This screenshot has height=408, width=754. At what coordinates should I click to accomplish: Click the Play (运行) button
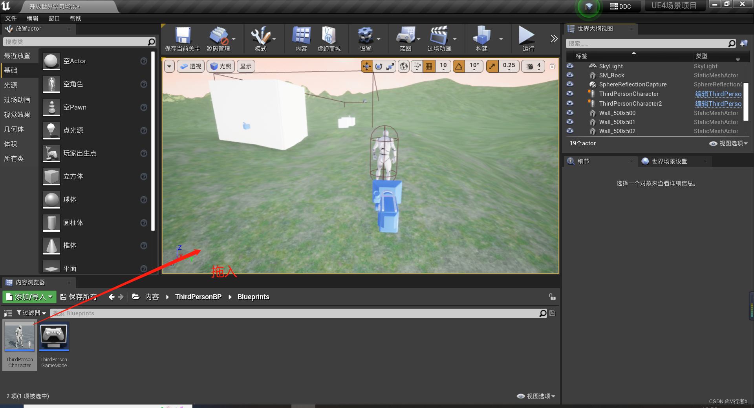click(x=527, y=39)
